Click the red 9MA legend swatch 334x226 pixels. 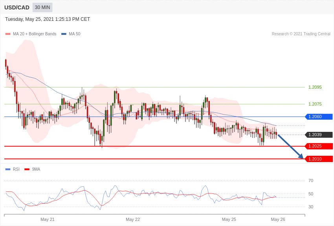(x=27, y=169)
